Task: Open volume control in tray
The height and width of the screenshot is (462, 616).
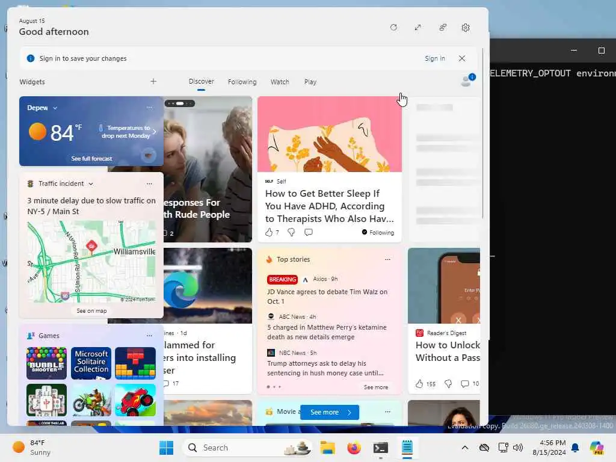Action: click(x=518, y=448)
